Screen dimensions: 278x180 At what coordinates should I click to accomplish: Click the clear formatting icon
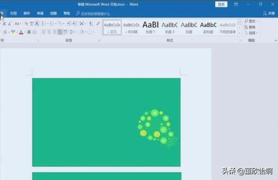pyautogui.click(x=26, y=23)
